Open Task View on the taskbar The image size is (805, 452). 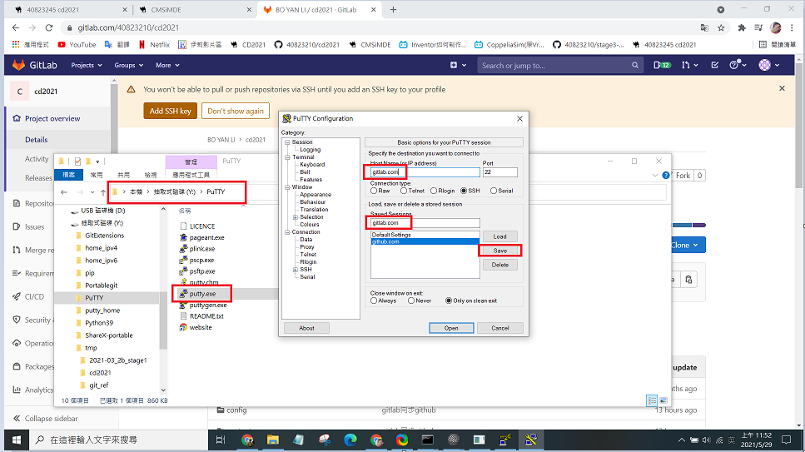[221, 440]
